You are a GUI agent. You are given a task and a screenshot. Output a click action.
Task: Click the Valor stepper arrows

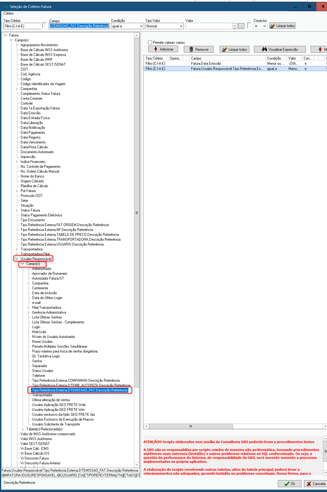click(234, 26)
